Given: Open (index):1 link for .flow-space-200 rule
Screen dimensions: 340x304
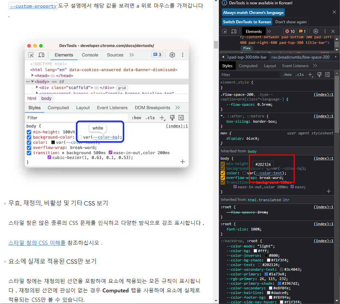Looking at the screenshot, I should pos(323,94).
